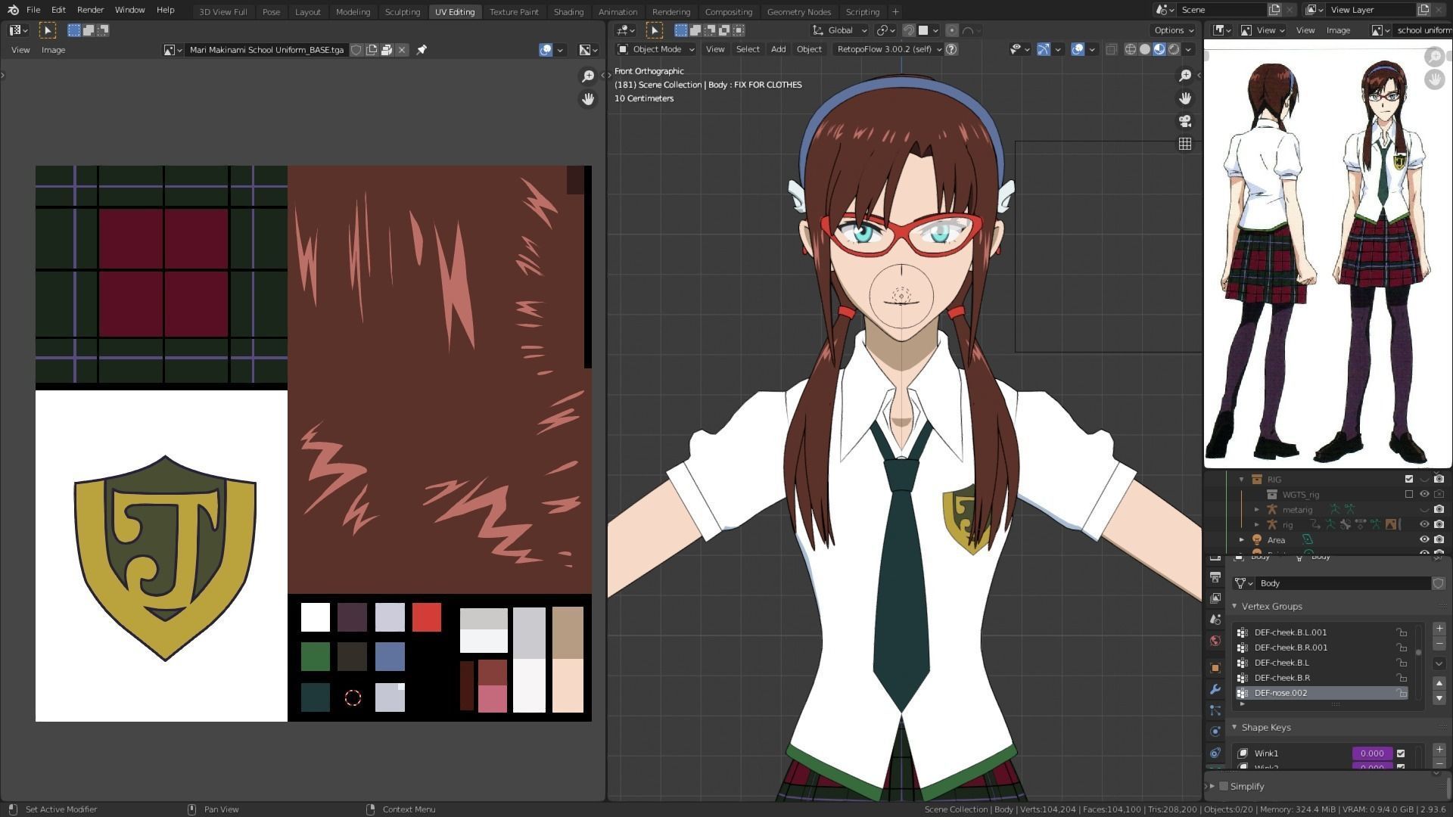Add a new workspace tab

click(895, 11)
